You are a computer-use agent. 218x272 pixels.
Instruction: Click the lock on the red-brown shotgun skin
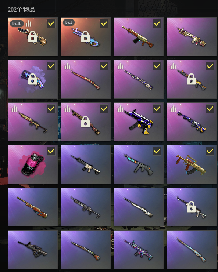[x=85, y=122]
